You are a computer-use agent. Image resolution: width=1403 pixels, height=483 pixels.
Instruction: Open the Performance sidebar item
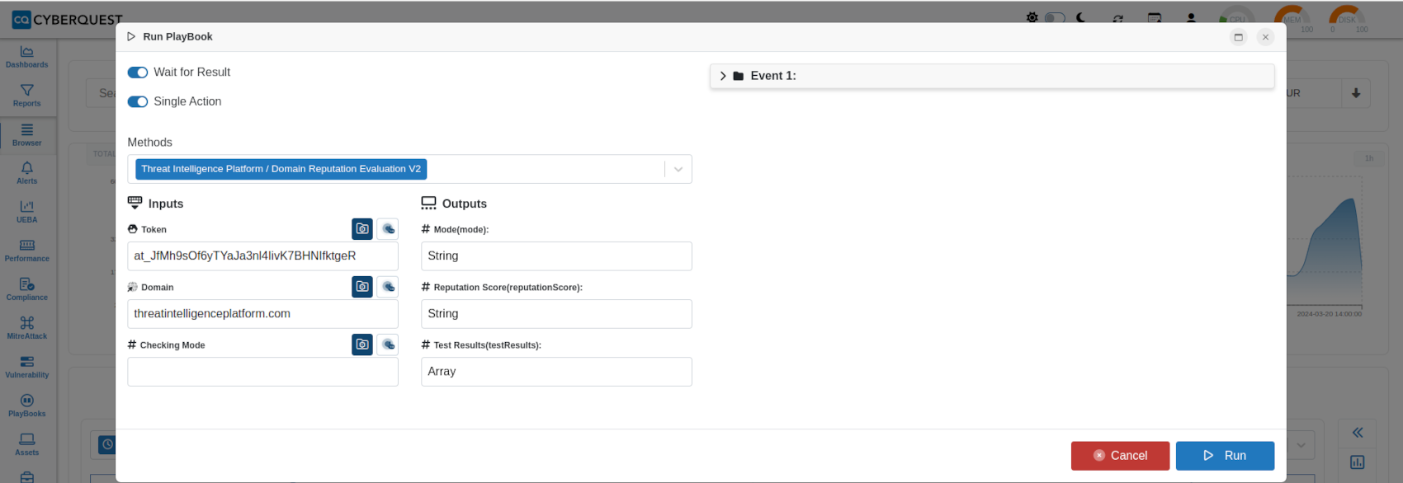[x=27, y=251]
